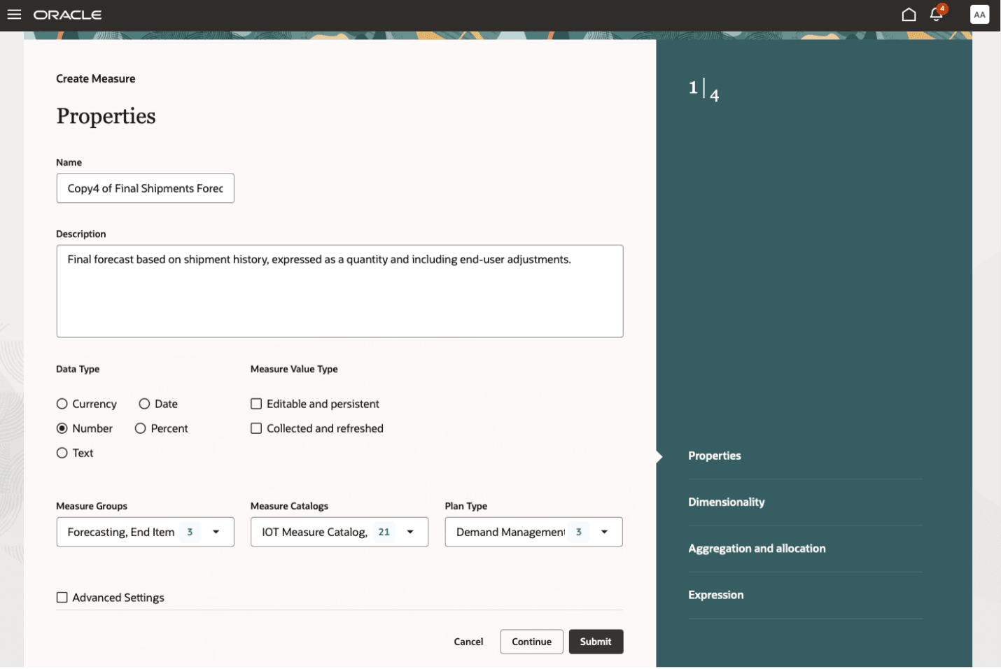The image size is (1001, 669).
Task: Select the Text data type
Action: point(62,453)
